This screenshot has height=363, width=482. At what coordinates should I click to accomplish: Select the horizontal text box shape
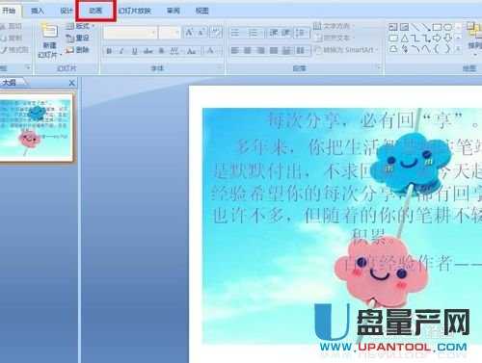393,27
